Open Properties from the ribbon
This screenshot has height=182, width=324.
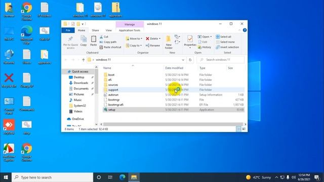tap(190, 42)
